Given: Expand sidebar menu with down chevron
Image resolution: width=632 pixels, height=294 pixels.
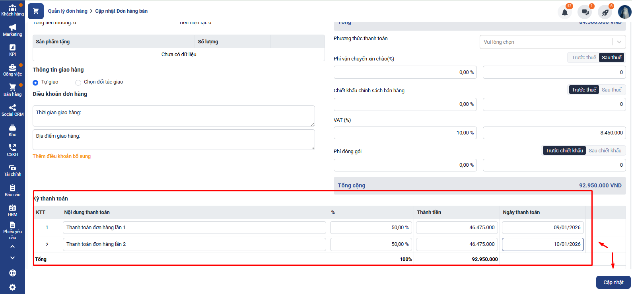Looking at the screenshot, I should pyautogui.click(x=12, y=258).
